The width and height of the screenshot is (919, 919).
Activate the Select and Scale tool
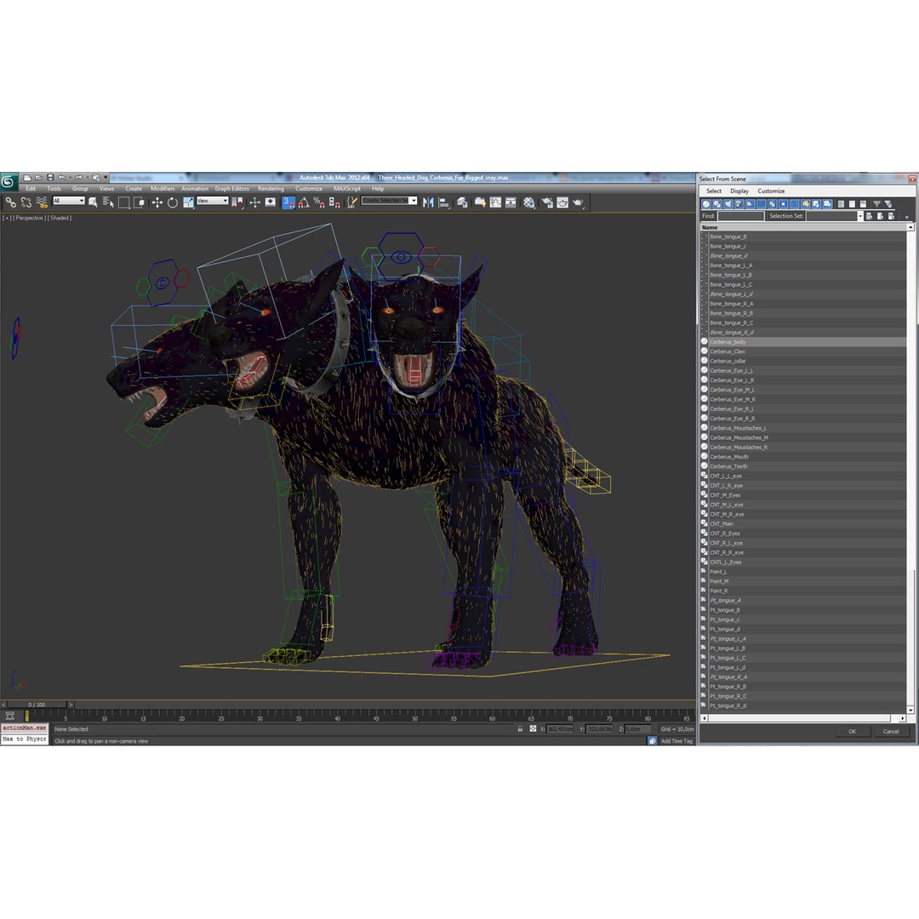189,203
